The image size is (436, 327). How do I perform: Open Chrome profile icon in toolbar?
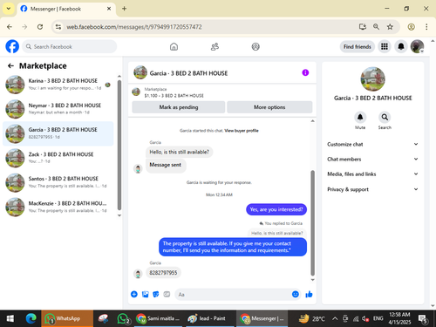pyautogui.click(x=411, y=27)
